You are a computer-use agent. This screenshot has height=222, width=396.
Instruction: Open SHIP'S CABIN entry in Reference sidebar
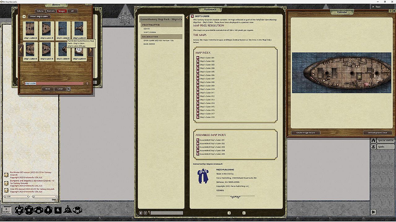pos(149,32)
